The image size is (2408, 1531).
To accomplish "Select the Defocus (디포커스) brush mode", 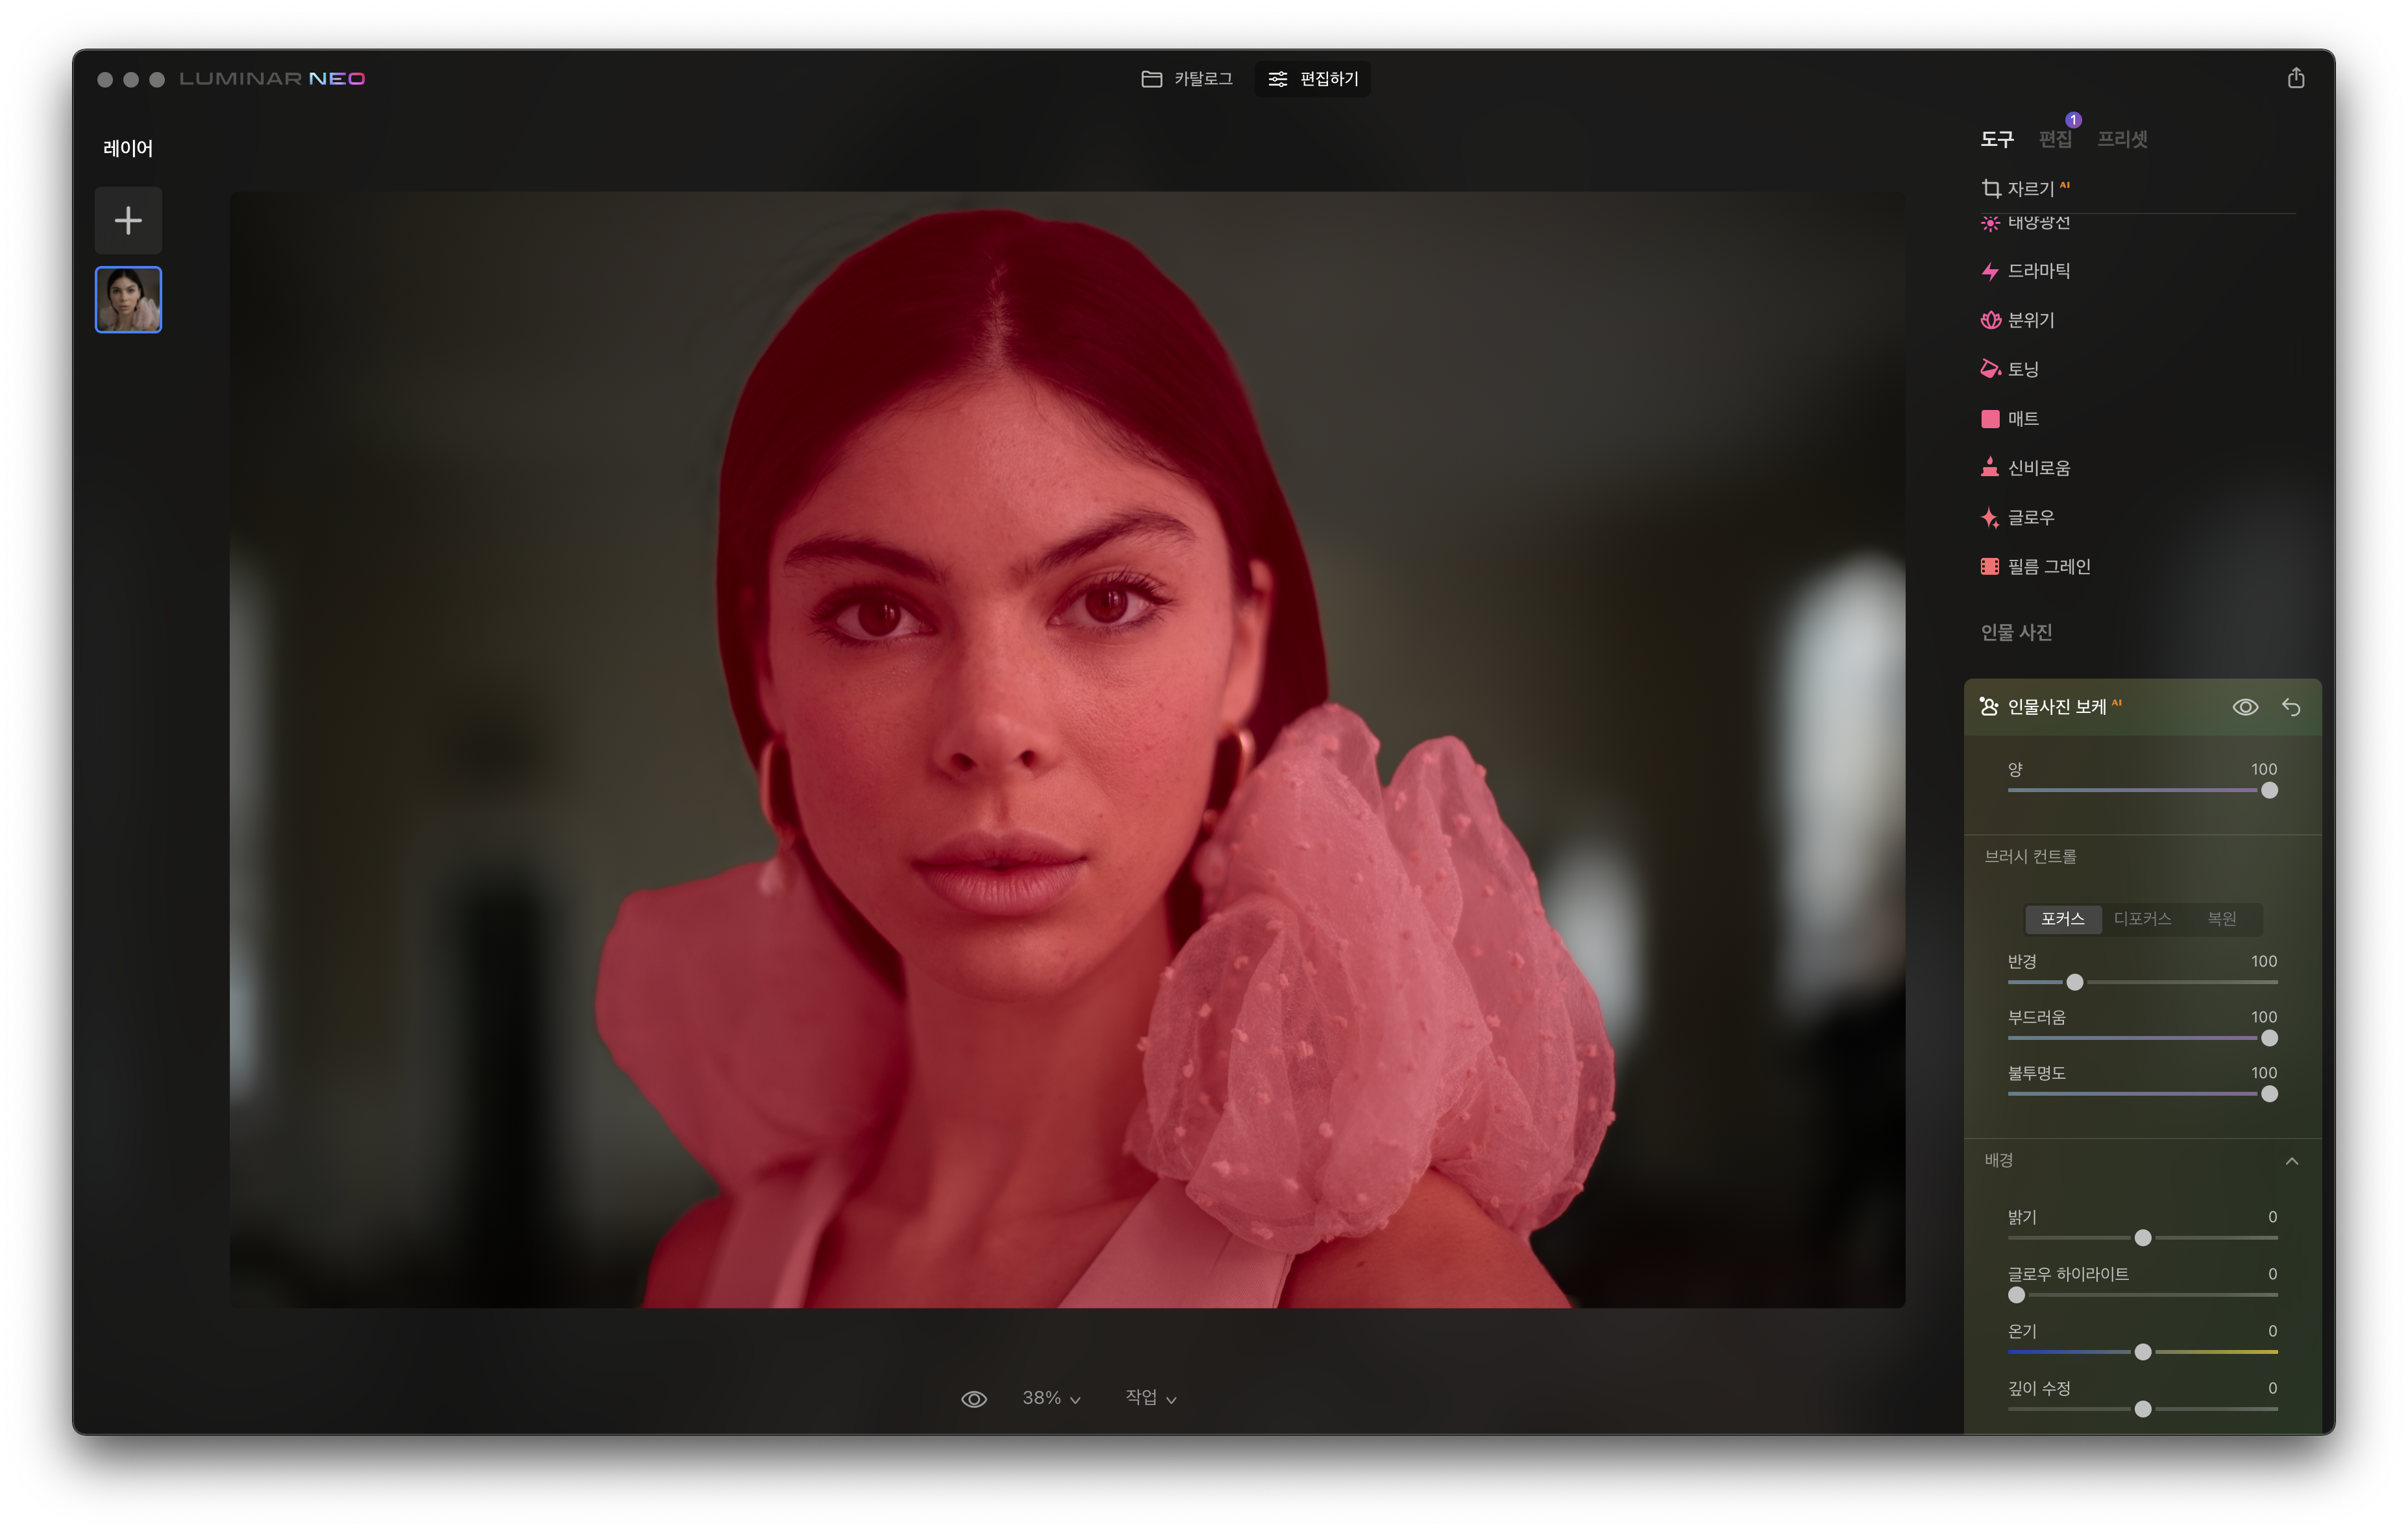I will pos(2142,919).
